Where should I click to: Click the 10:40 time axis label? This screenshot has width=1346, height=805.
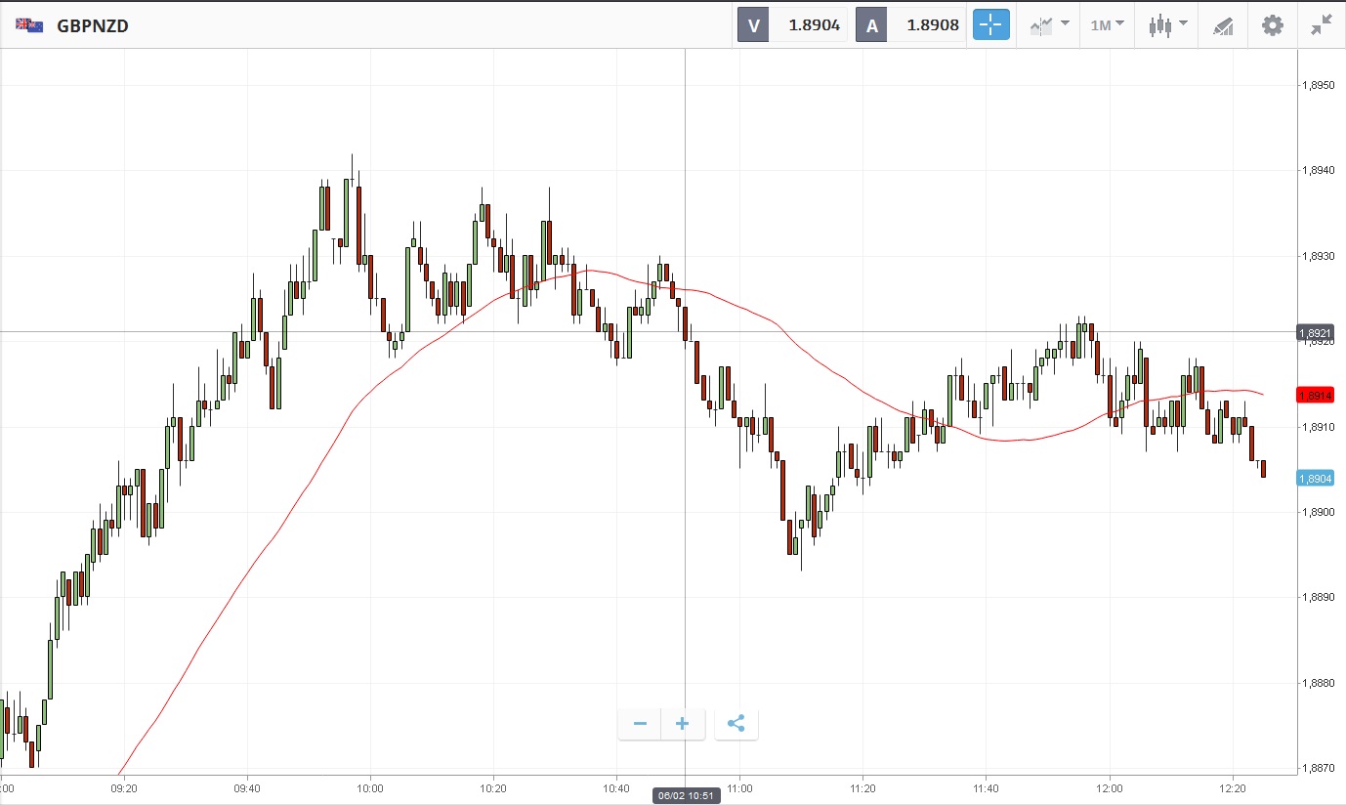point(616,787)
